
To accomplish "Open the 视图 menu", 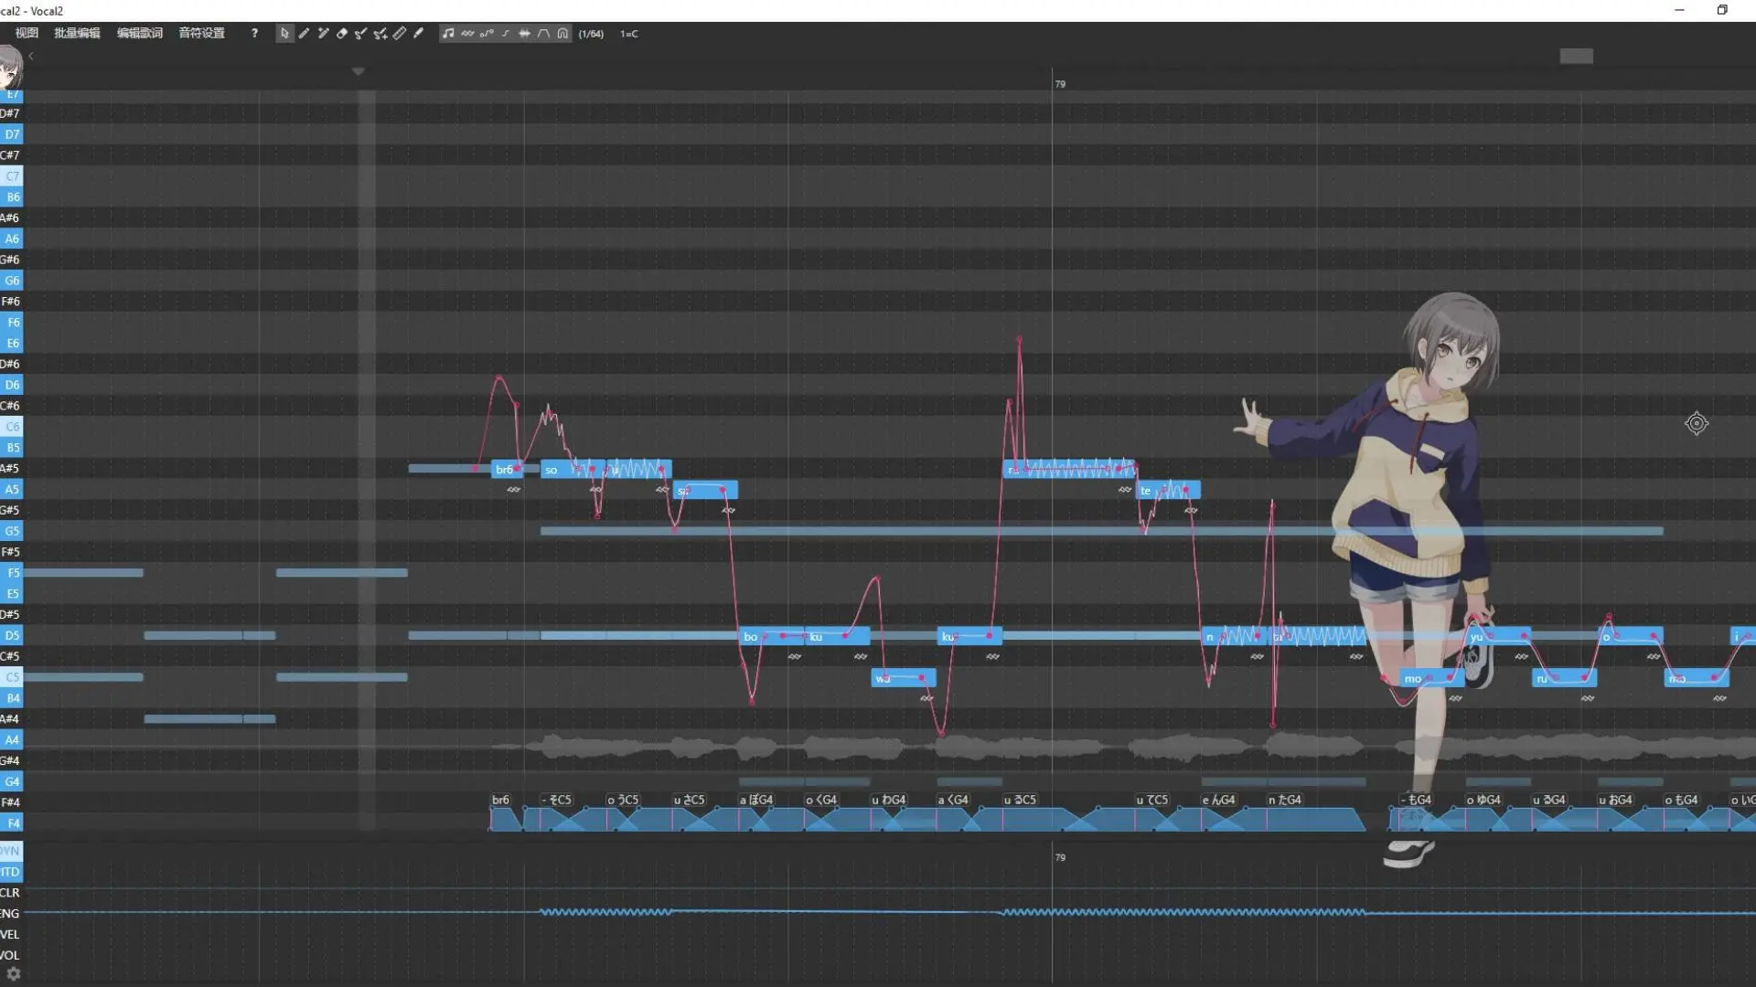I will click(x=27, y=34).
